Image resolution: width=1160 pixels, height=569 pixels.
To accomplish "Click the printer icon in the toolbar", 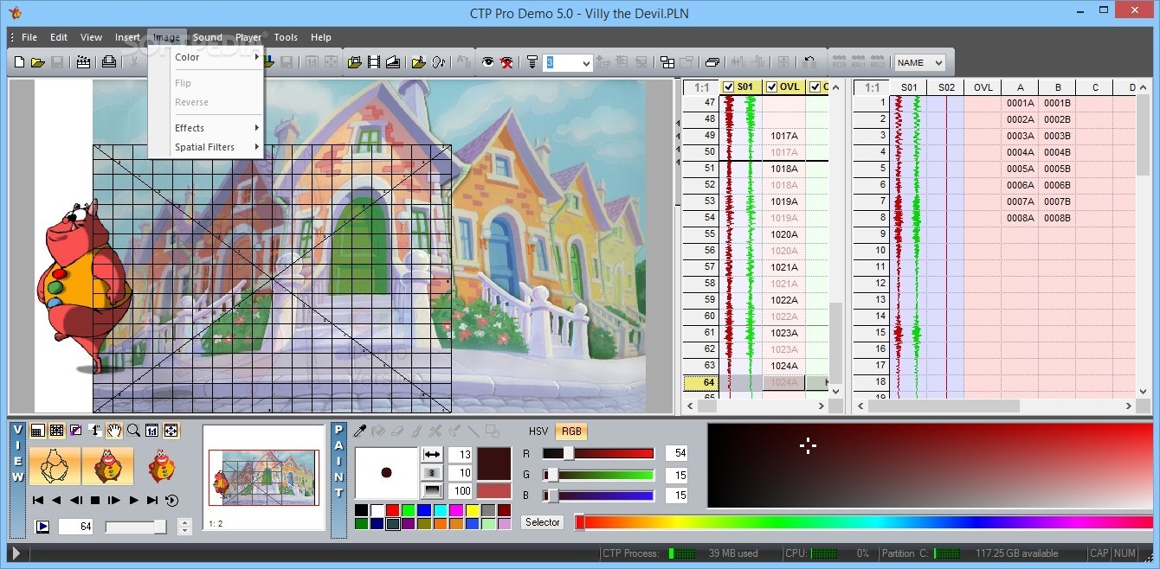I will 109,62.
